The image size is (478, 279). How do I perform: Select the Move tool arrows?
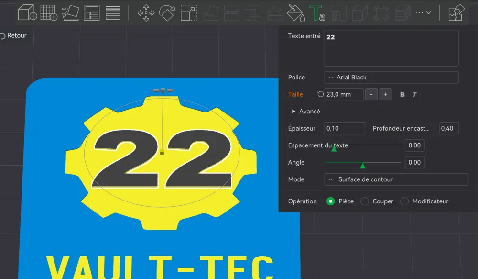point(146,13)
